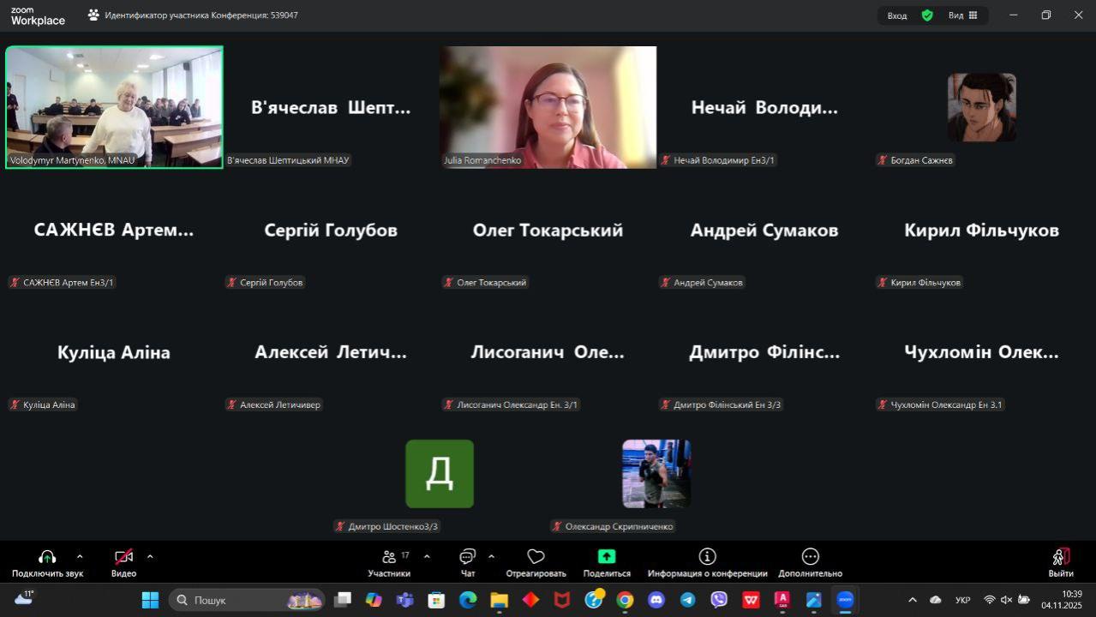Enable camera with the Видео toggle
This screenshot has height=617, width=1096.
coord(123,556)
